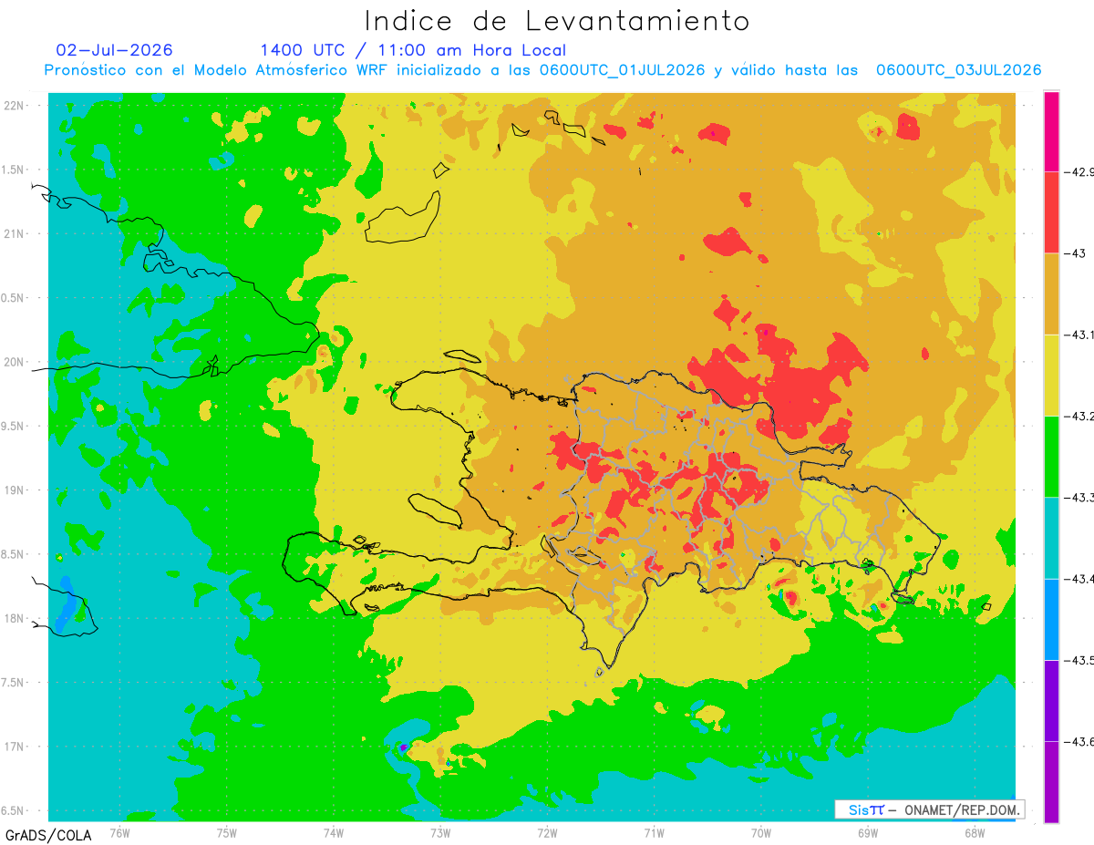1094x845 pixels.
Task: Click the 'ONAMET/REP.DOM.' attribution box
Action: coord(929,809)
